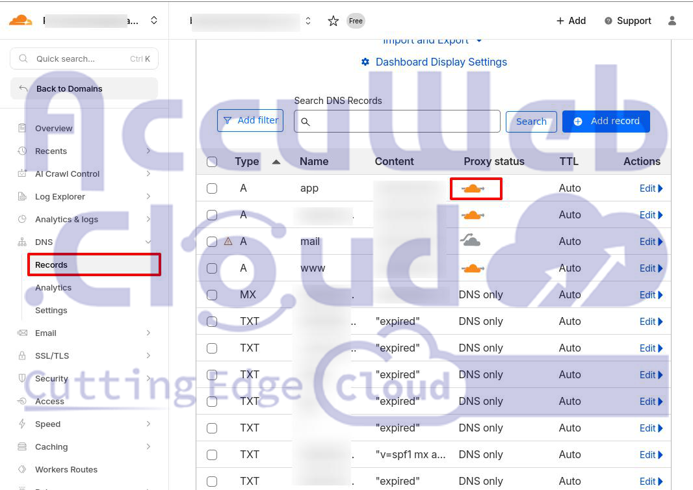The image size is (693, 490).
Task: Star the current domain
Action: (333, 21)
